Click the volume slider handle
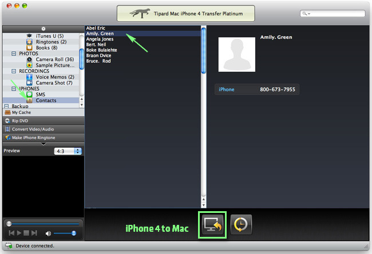Image resolution: width=372 pixels, height=254 pixels. click(x=74, y=233)
